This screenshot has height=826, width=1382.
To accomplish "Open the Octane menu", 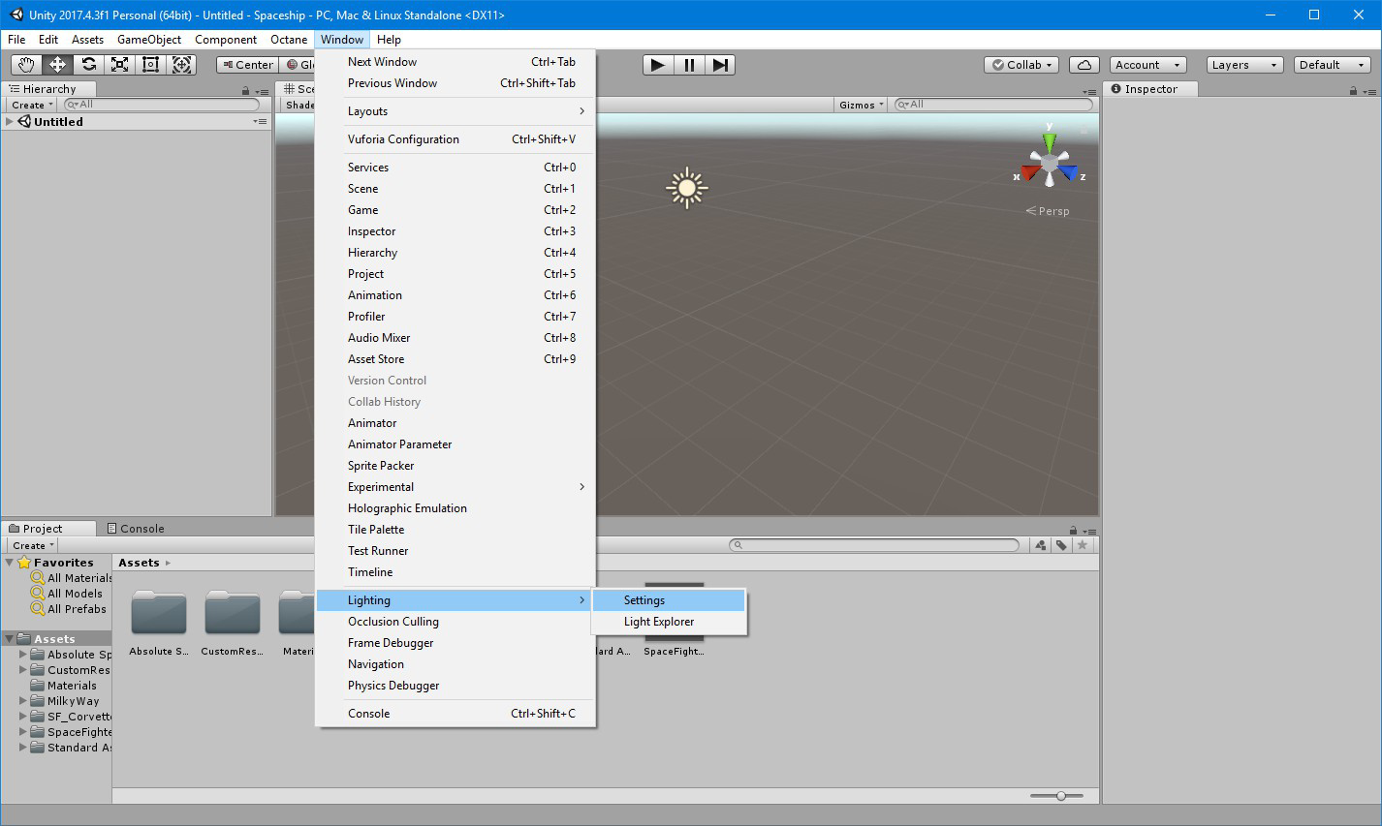I will click(x=289, y=40).
